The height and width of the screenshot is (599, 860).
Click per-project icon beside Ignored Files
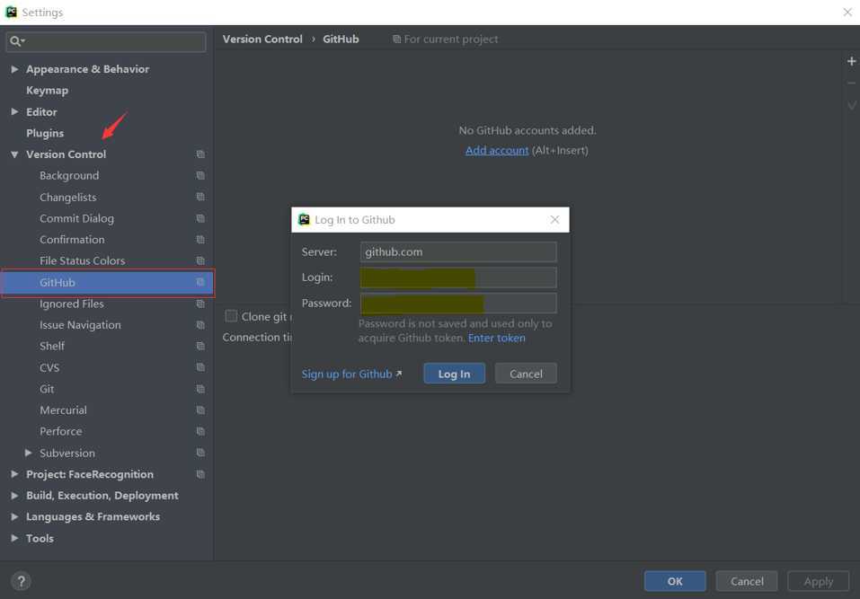point(200,304)
